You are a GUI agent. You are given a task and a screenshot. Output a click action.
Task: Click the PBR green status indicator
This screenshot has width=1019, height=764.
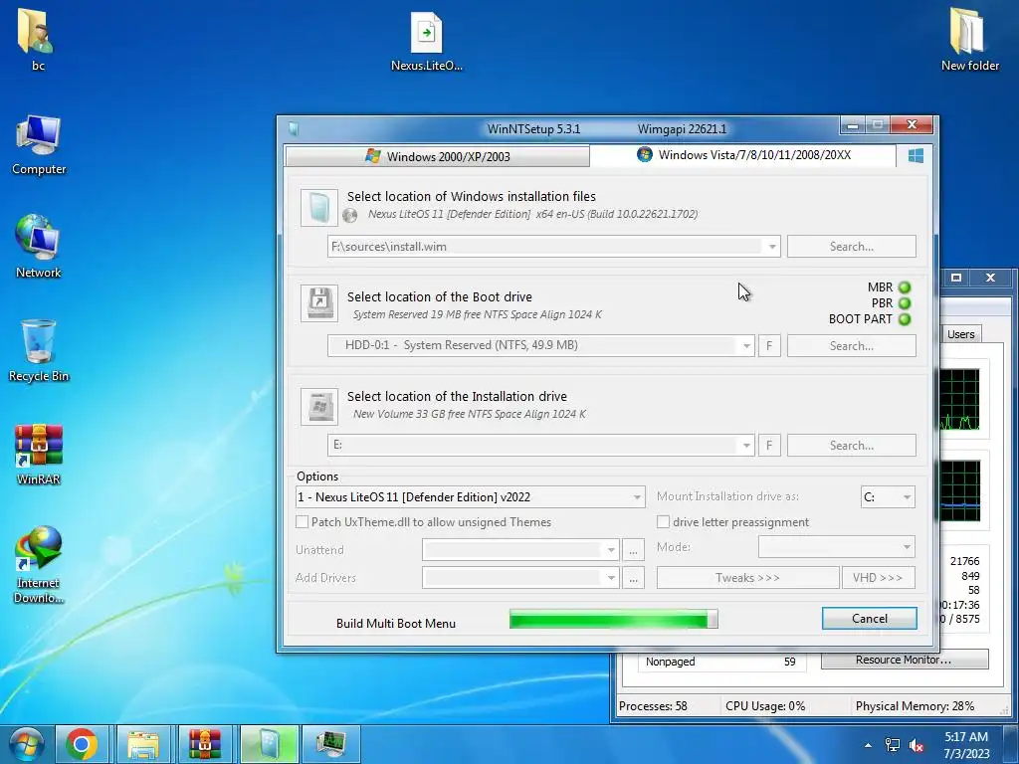[x=905, y=303]
